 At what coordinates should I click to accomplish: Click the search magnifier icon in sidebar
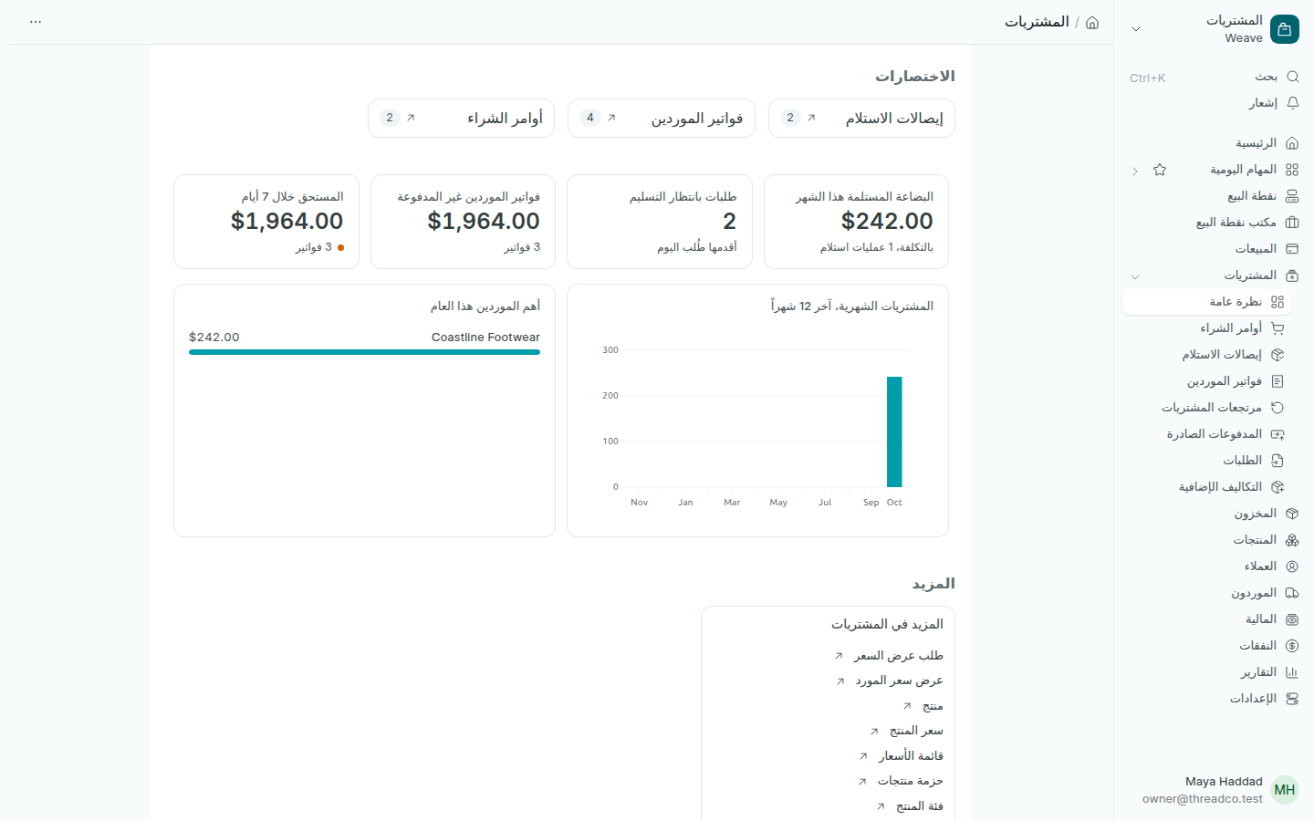1292,77
